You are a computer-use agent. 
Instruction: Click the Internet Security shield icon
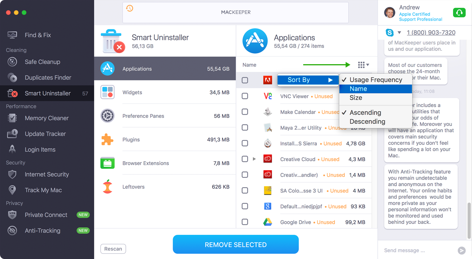[x=12, y=174]
